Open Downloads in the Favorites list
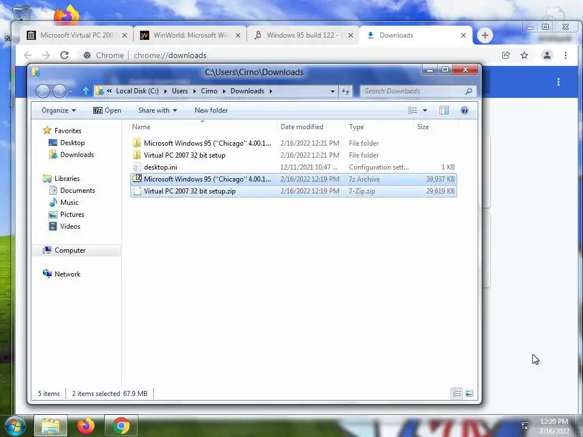This screenshot has width=583, height=437. coord(77,155)
